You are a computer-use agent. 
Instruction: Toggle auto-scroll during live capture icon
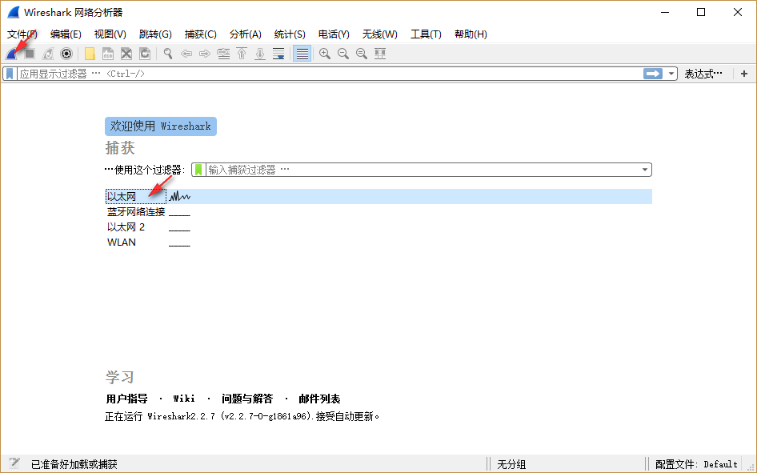pyautogui.click(x=278, y=54)
